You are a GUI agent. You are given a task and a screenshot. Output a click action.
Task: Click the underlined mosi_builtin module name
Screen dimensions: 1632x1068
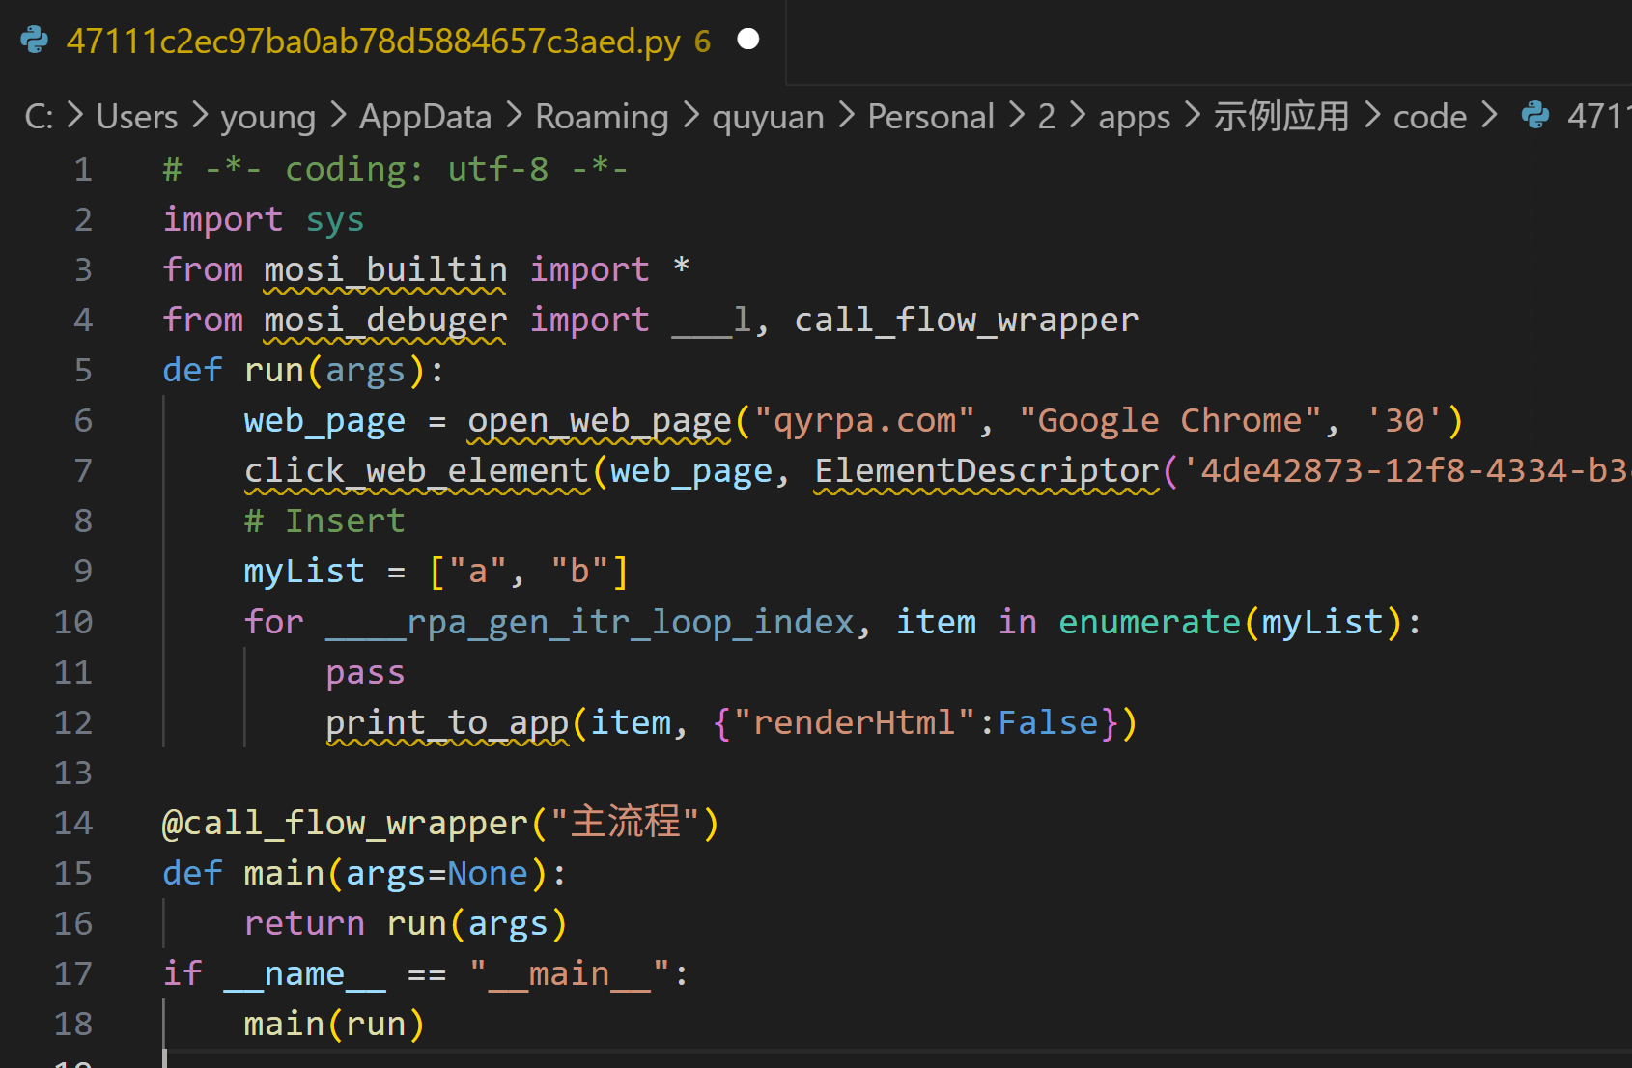pyautogui.click(x=385, y=269)
